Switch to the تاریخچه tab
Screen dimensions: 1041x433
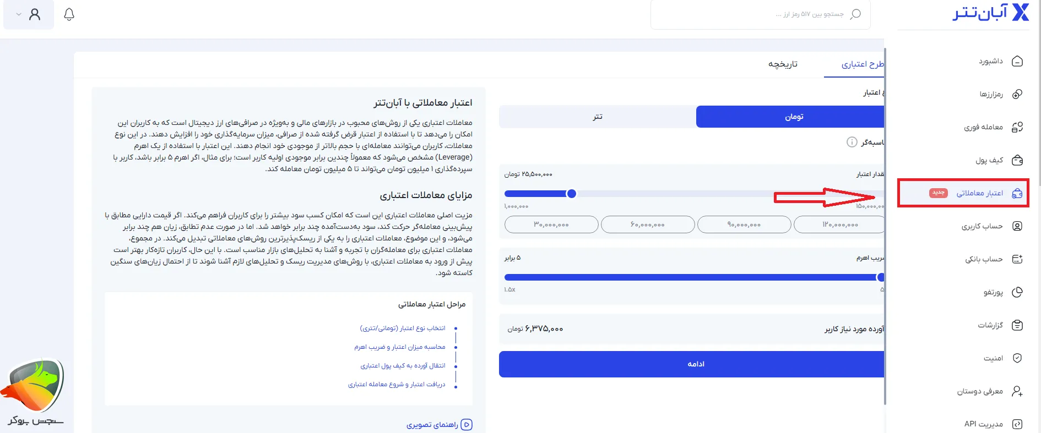783,64
